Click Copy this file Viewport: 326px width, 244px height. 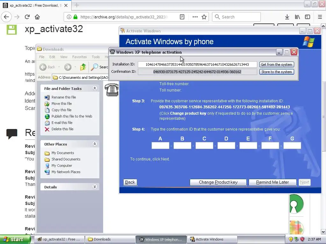click(x=61, y=110)
